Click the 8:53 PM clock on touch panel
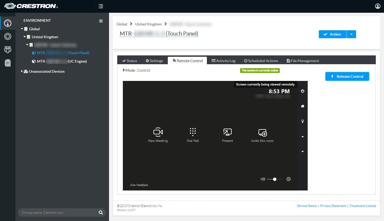 point(279,92)
